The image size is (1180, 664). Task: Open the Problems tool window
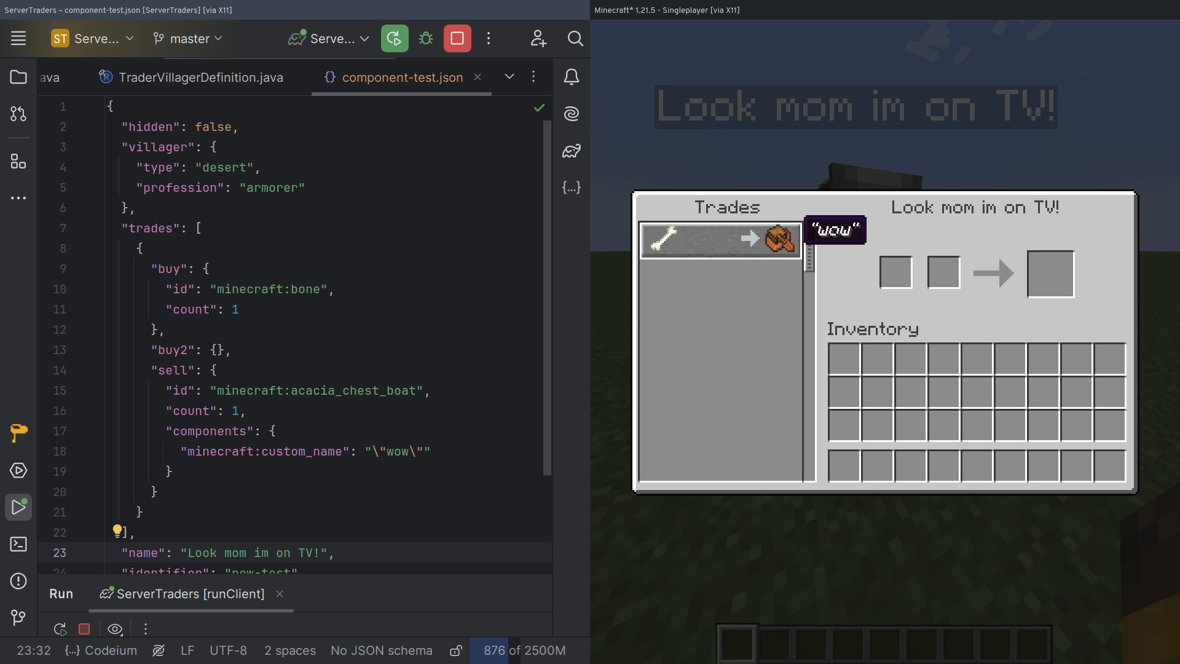click(x=18, y=581)
